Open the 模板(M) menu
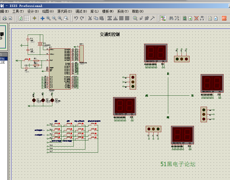Screen dimensions: 230x180 108,11
